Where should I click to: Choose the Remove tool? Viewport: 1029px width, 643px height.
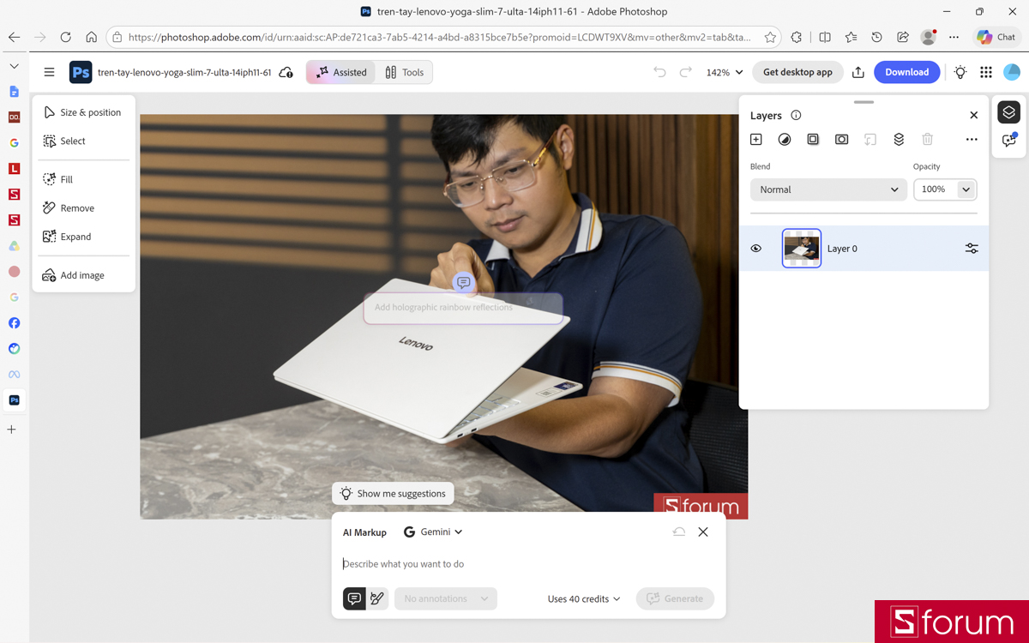coord(69,207)
